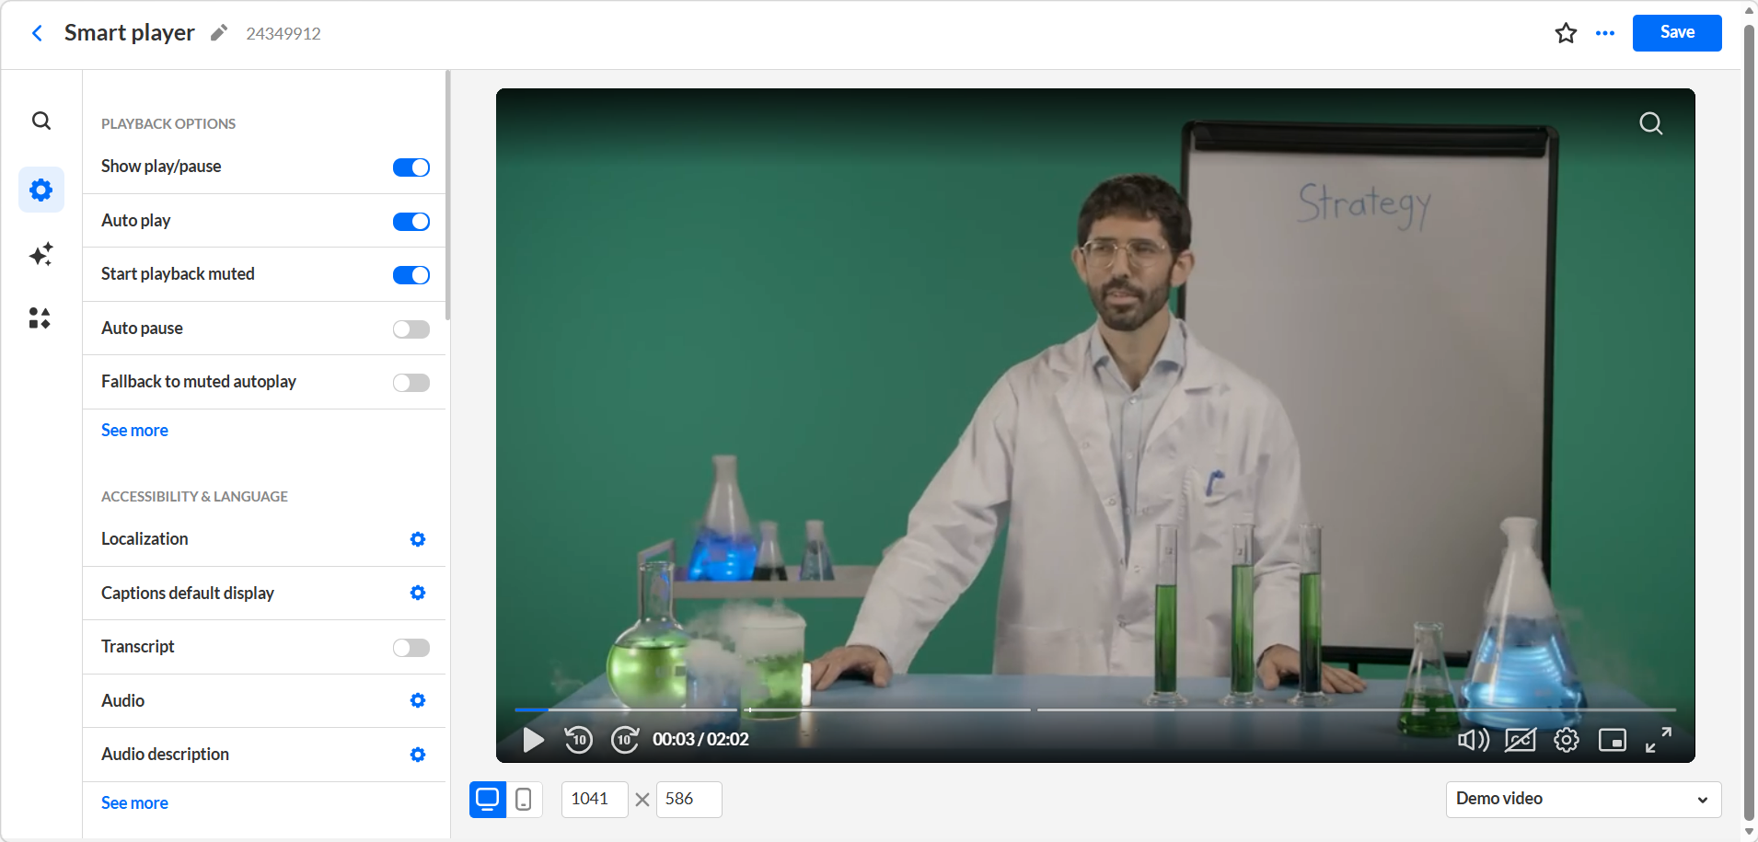Mute the video volume
The width and height of the screenshot is (1758, 842).
[1474, 740]
